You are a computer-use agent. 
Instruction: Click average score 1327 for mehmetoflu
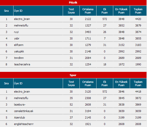point(88,25)
